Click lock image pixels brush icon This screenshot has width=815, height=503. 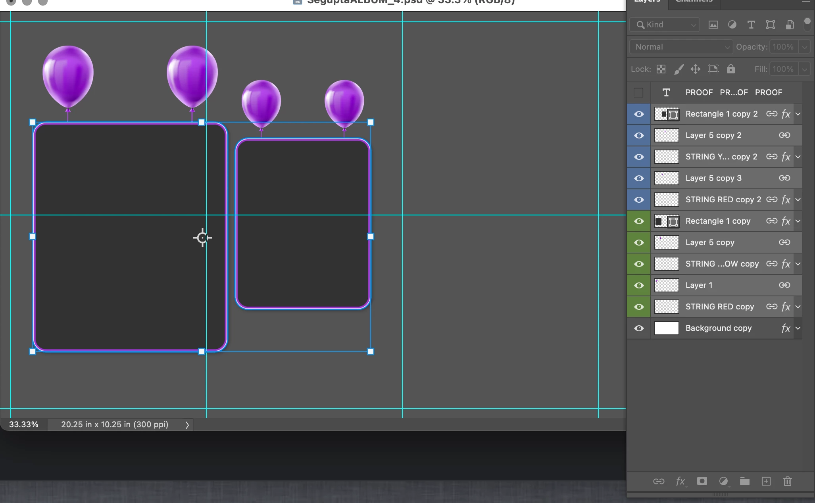(679, 69)
